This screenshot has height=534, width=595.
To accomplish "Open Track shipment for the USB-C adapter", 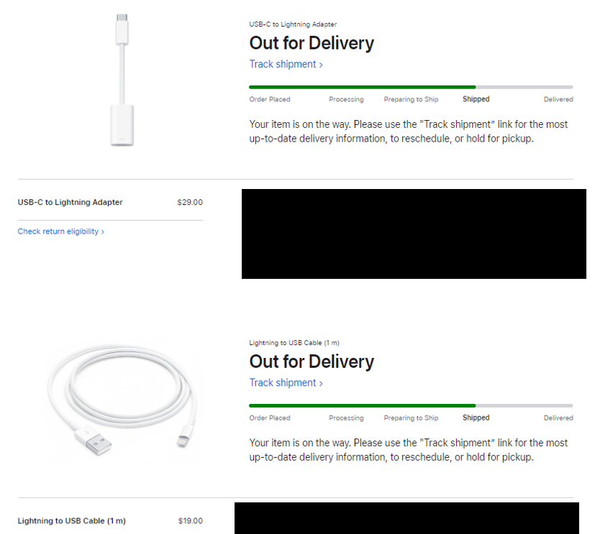I will [x=286, y=65].
